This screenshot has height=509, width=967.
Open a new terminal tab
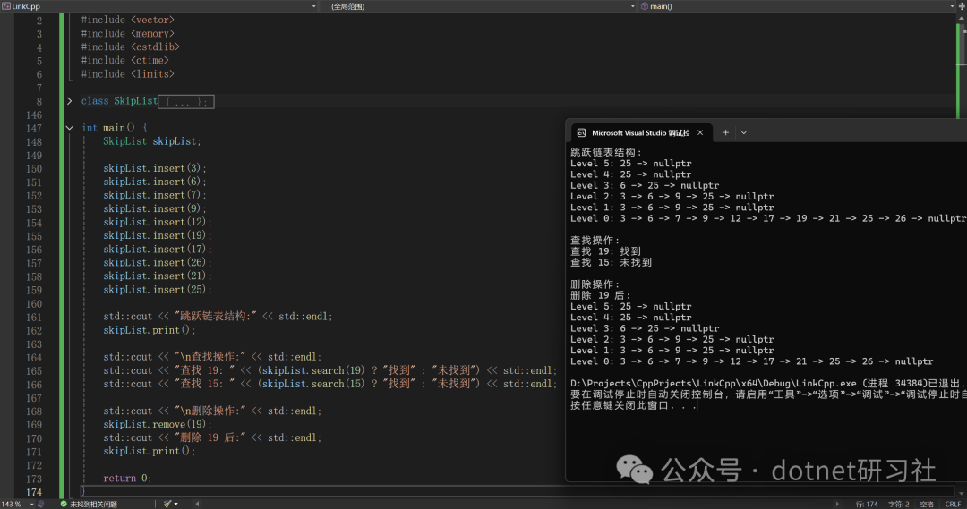click(726, 132)
